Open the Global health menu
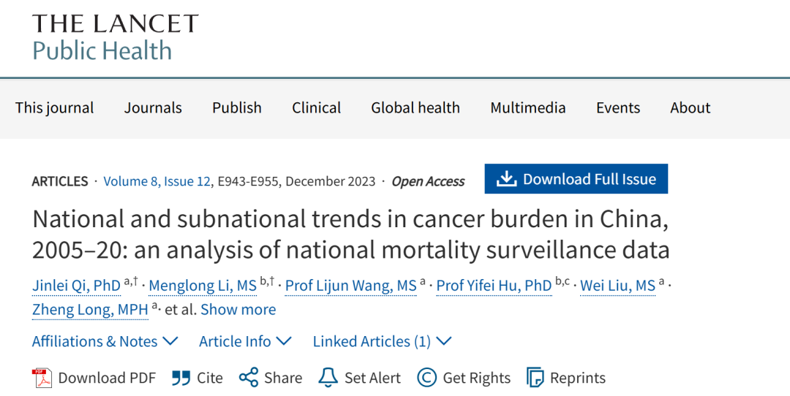Screen dimensions: 790x396 pyautogui.click(x=415, y=107)
